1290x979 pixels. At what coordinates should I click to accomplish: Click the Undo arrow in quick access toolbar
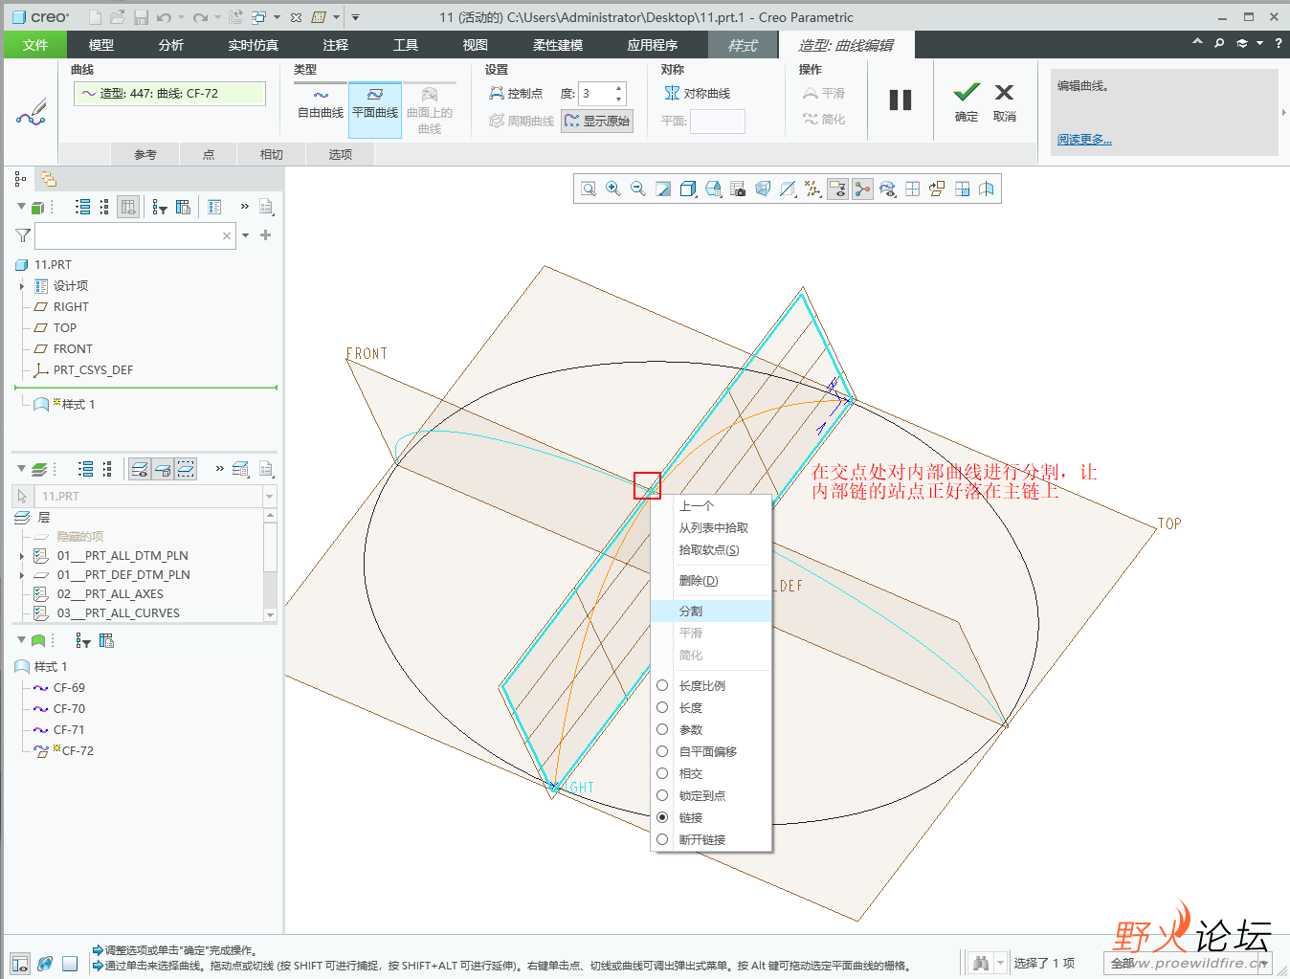165,17
